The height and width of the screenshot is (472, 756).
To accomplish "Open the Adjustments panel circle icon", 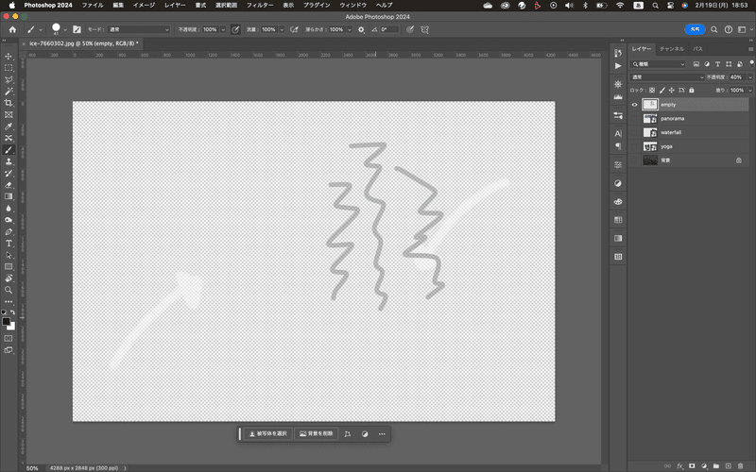I will pos(618,183).
